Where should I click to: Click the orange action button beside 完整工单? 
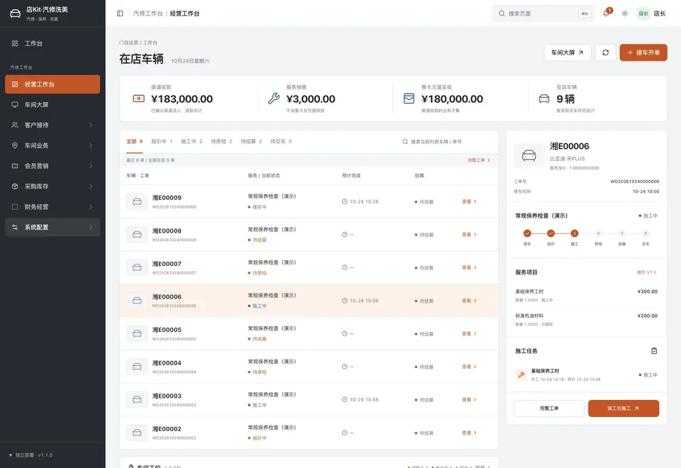point(624,408)
